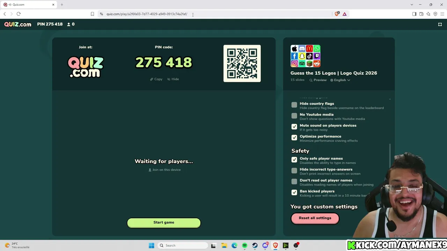This screenshot has width=447, height=251.
Task: Open Microsoft Edge from taskbar
Action: (234, 245)
